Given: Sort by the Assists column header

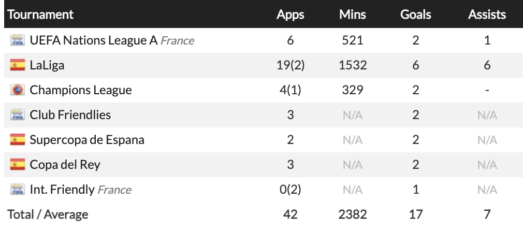Looking at the screenshot, I should [x=487, y=15].
